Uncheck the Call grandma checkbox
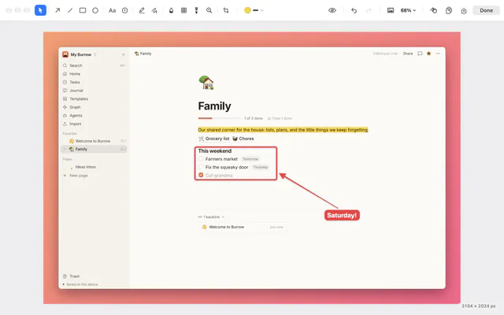 point(201,175)
